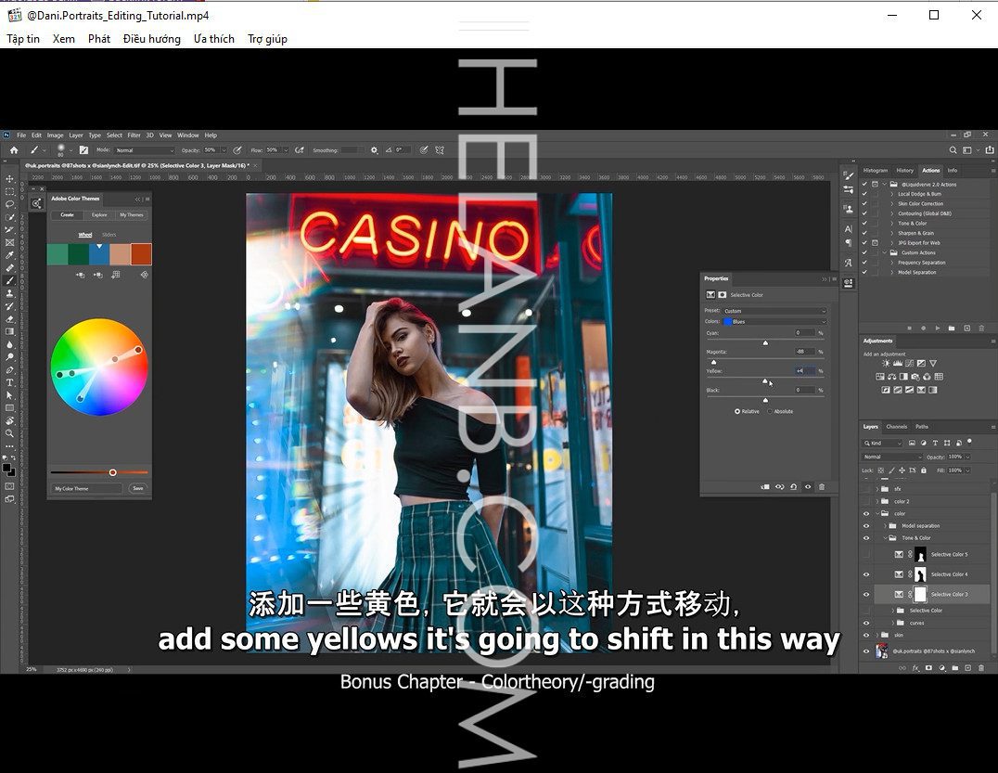Select the Eyedropper tool
Viewport: 998px width, 773px height.
[x=10, y=255]
